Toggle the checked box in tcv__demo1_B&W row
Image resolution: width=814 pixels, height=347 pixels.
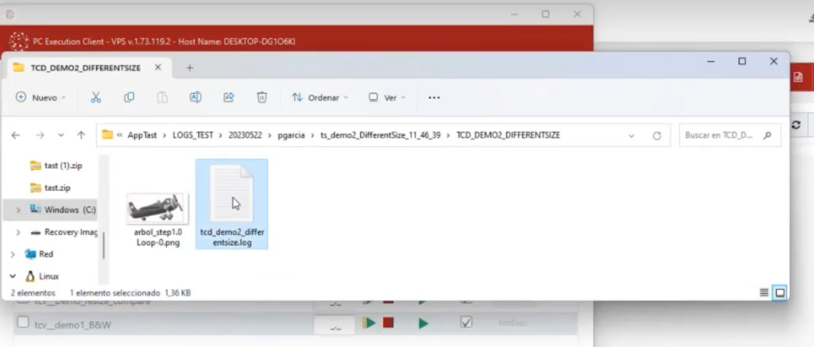[467, 322]
